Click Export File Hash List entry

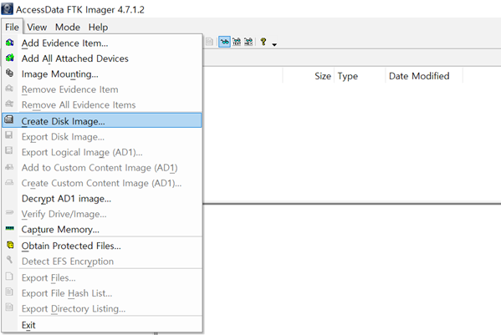click(x=102, y=293)
